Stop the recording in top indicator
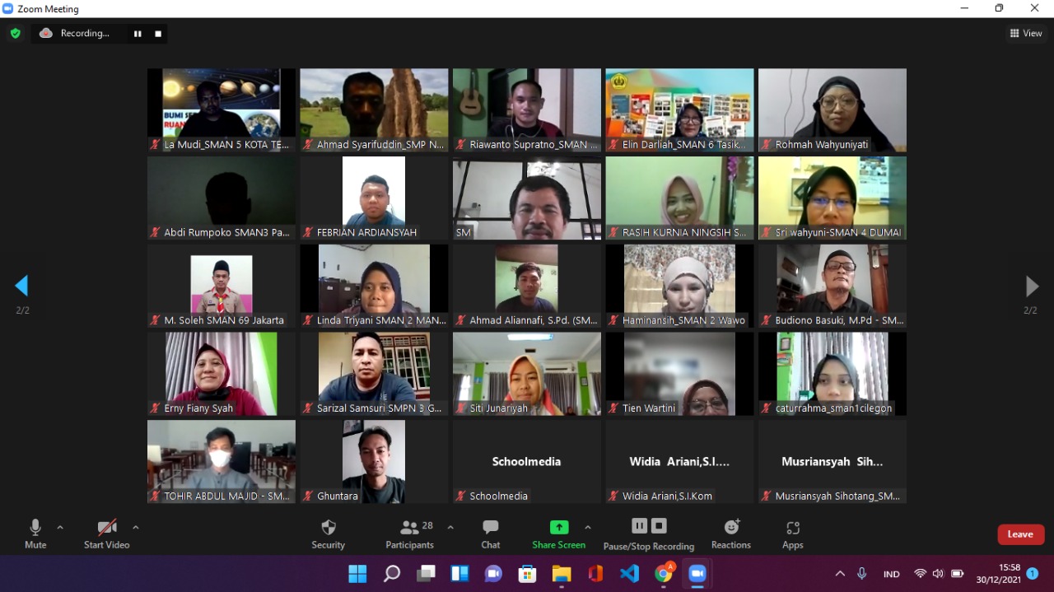Viewport: 1054px width, 592px height. coord(158,34)
